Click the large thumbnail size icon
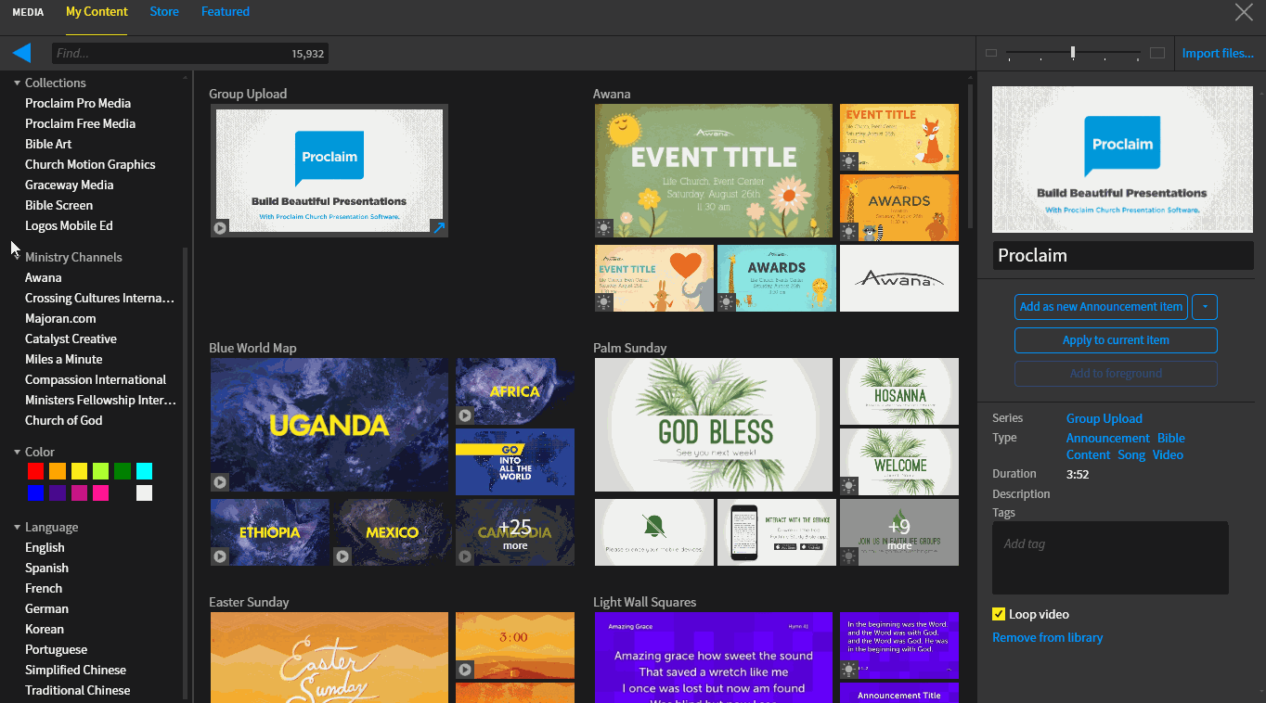The image size is (1266, 703). [x=1157, y=53]
